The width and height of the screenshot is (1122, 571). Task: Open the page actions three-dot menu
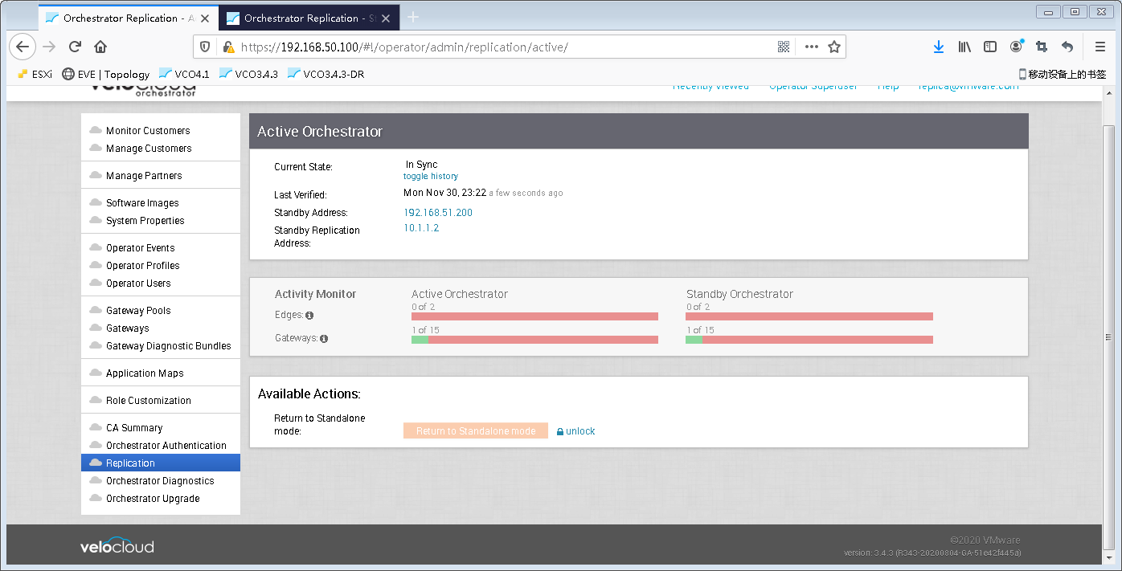pyautogui.click(x=811, y=47)
